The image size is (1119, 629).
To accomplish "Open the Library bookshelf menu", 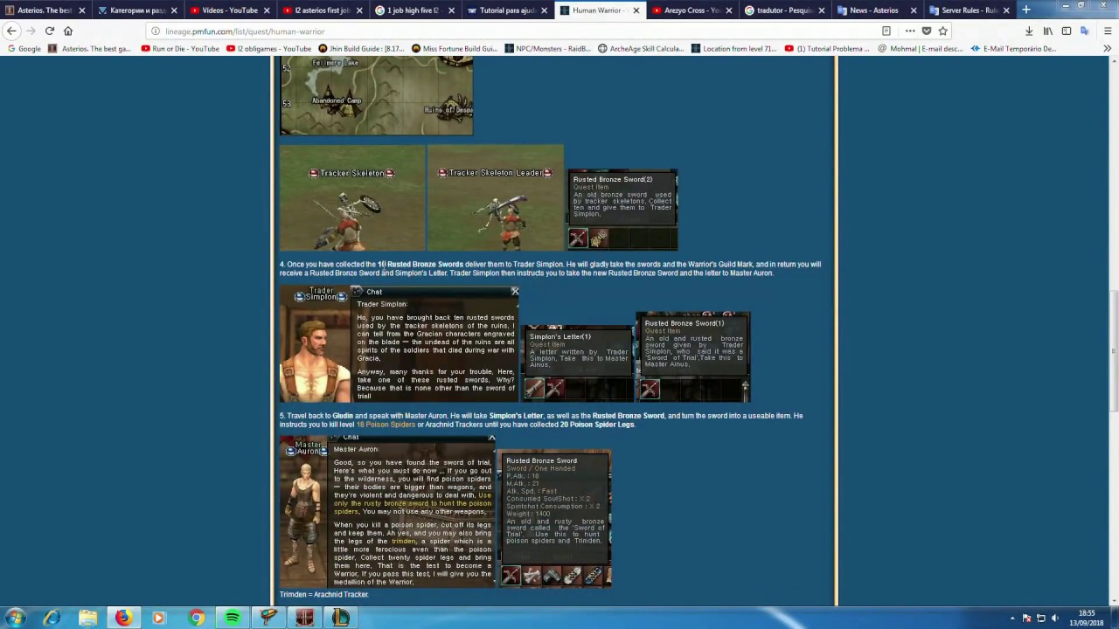I will (1047, 31).
